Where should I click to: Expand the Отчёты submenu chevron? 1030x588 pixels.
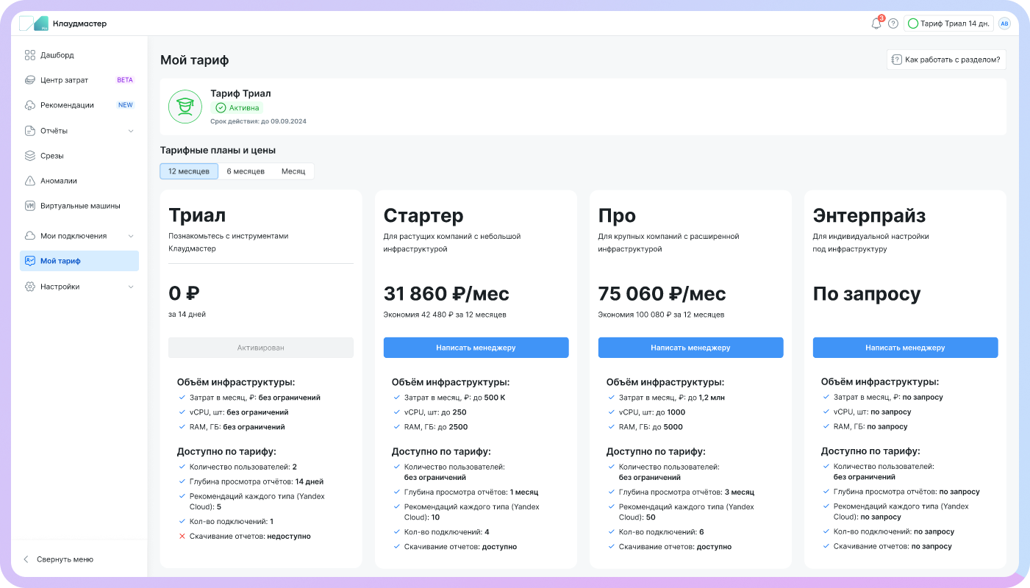[x=131, y=131]
